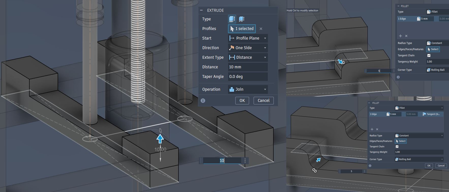Click the info icon in the cropped Fillet dialog

[398, 77]
